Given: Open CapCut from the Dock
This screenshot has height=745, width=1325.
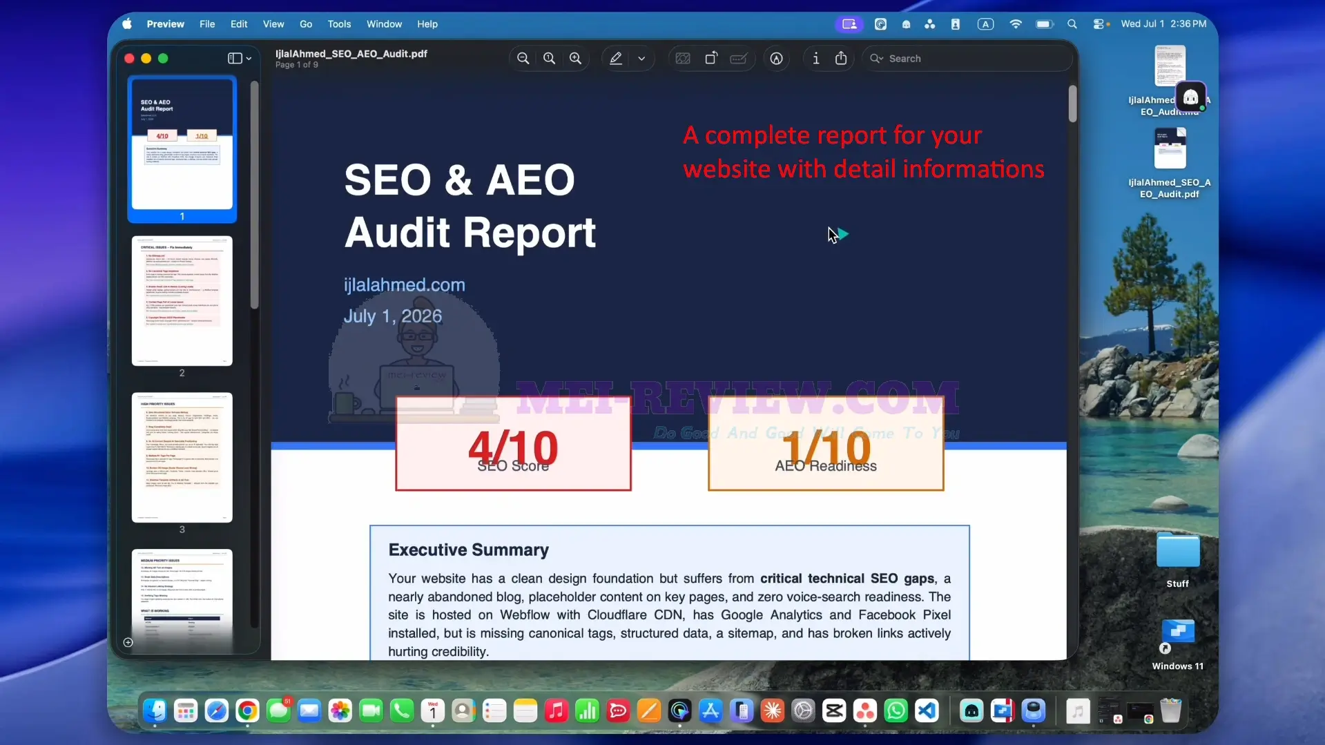Looking at the screenshot, I should click(834, 710).
